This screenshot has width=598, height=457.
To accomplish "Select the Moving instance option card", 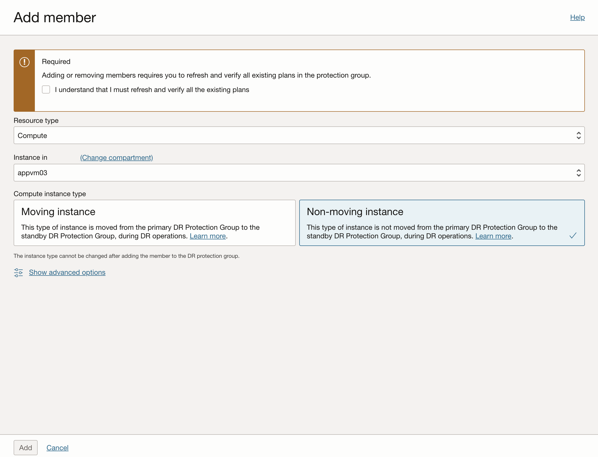I will tap(154, 222).
